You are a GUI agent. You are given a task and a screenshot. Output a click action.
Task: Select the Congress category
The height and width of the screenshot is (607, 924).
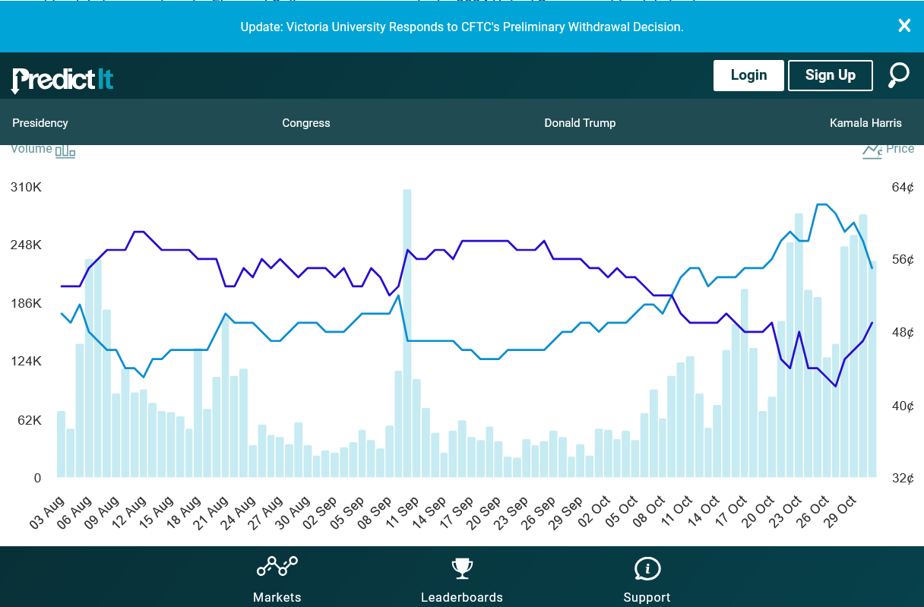[x=306, y=123]
